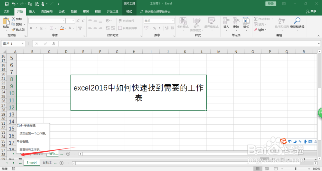The width and height of the screenshot is (322, 171).
Task: Apply percent style icon
Action: (x=155, y=28)
